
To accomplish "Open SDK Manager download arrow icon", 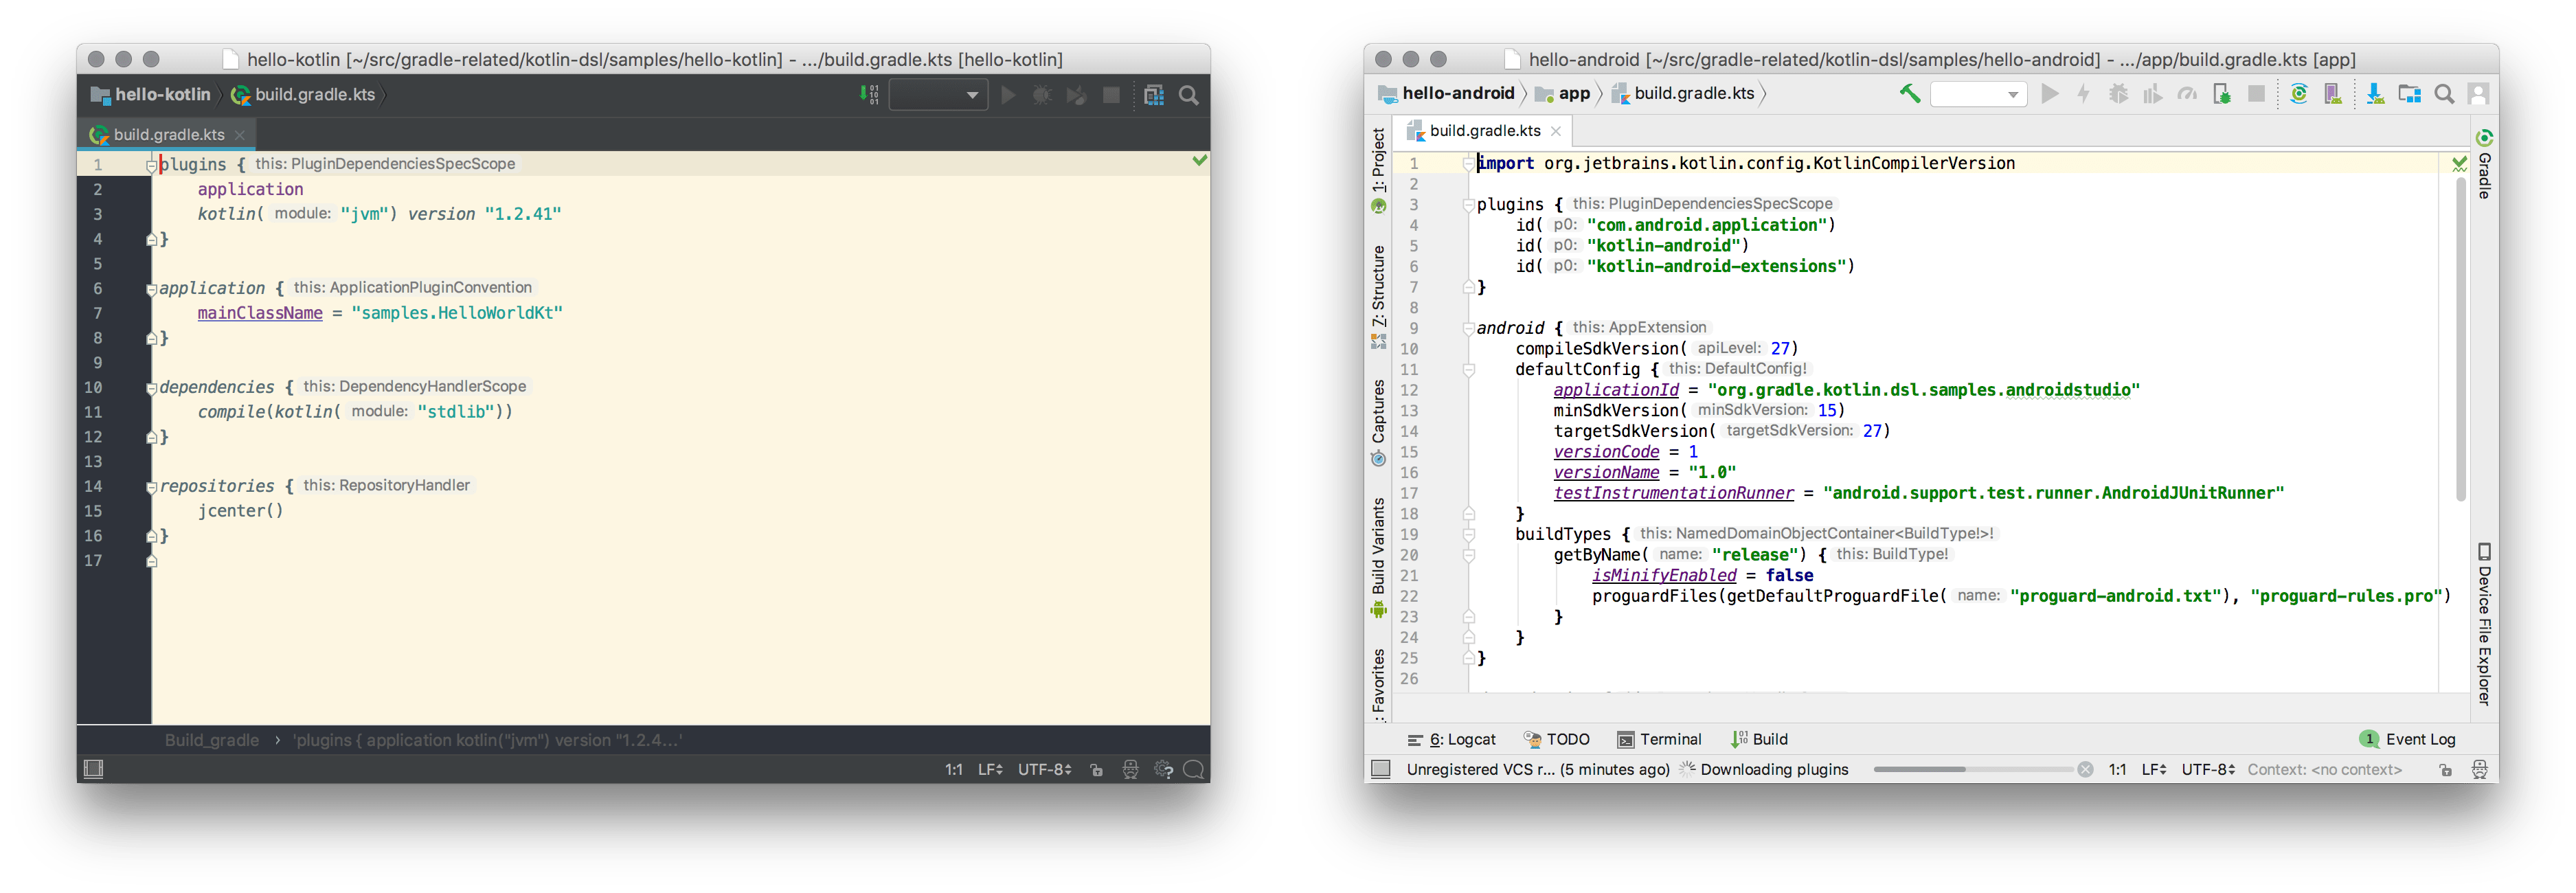I will [2375, 94].
